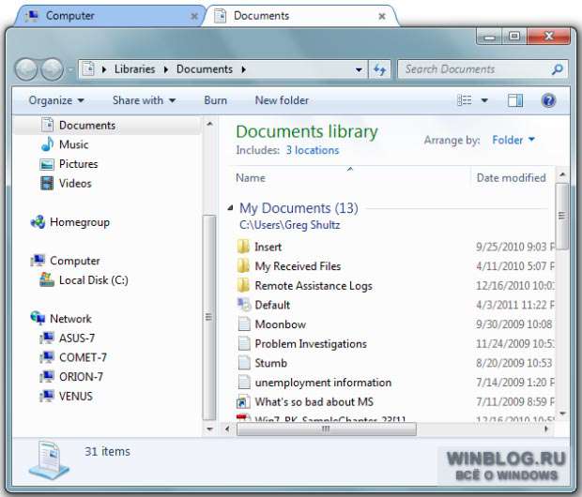This screenshot has width=582, height=497.
Task: Open the Organize dropdown menu
Action: coord(56,100)
